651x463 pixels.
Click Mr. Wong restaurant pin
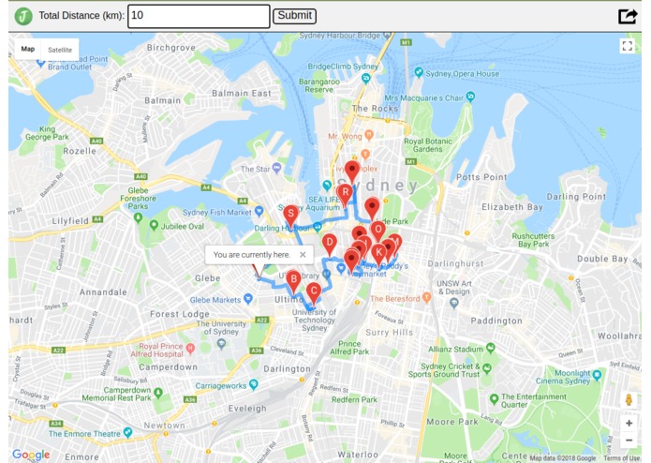pos(369,135)
